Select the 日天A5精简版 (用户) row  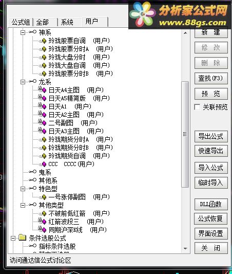pyautogui.click(x=79, y=98)
